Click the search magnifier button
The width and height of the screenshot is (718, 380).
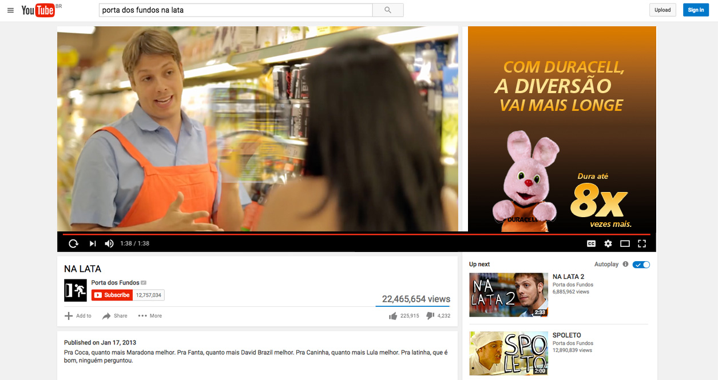click(388, 10)
